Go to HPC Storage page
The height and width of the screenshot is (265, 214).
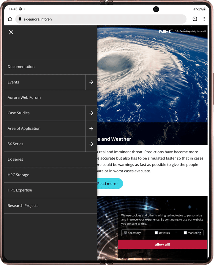tap(51, 175)
